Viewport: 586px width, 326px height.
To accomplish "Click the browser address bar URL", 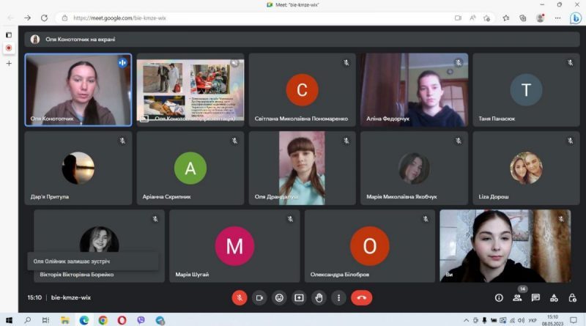I will click(x=119, y=18).
